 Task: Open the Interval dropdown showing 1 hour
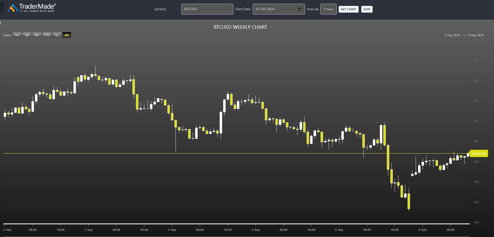point(328,9)
